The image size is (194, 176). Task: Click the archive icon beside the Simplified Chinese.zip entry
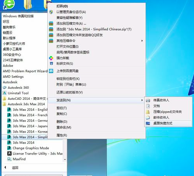[51, 29]
